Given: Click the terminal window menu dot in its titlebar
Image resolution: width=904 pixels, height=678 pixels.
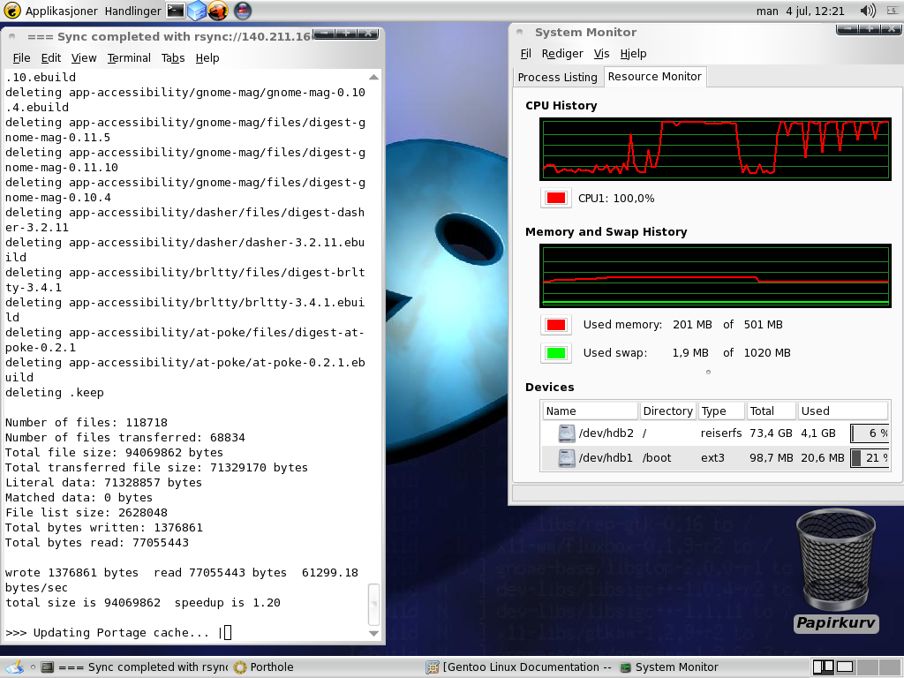Looking at the screenshot, I should [x=12, y=36].
